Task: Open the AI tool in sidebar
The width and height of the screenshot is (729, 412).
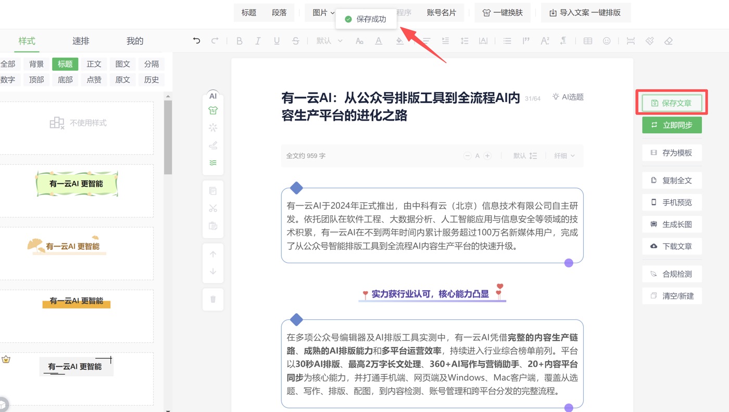Action: pos(213,96)
